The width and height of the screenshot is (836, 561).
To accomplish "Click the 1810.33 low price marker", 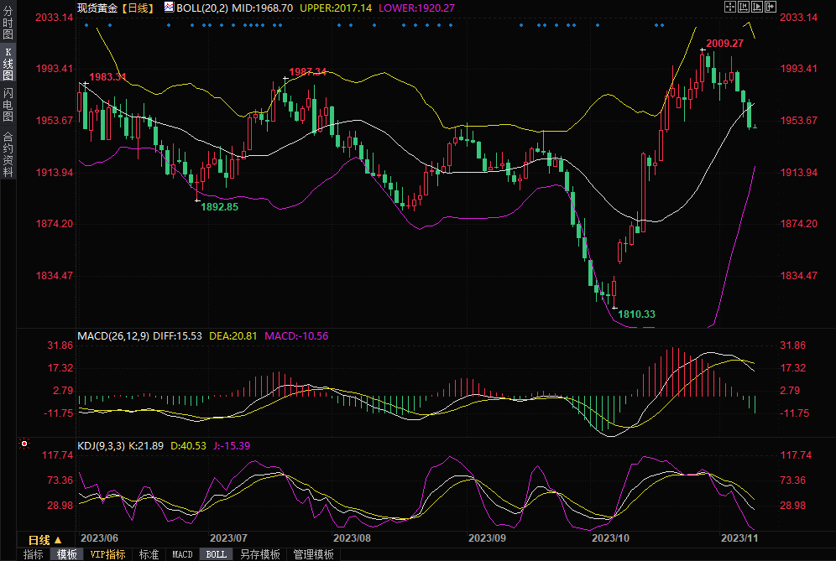I will pos(636,314).
